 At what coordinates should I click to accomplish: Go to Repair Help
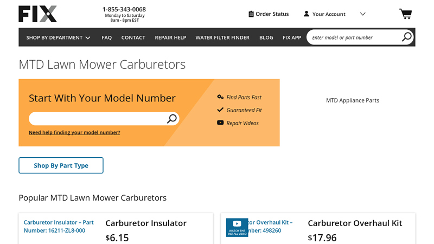170,37
